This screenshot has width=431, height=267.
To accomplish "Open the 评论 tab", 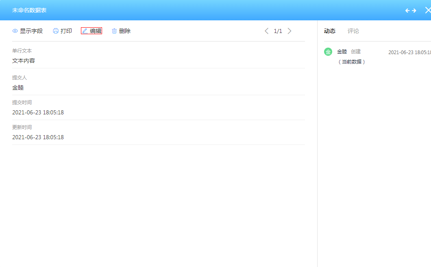I will [353, 31].
